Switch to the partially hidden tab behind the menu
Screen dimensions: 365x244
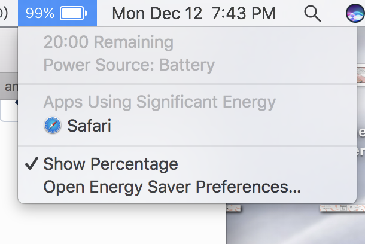[10, 86]
